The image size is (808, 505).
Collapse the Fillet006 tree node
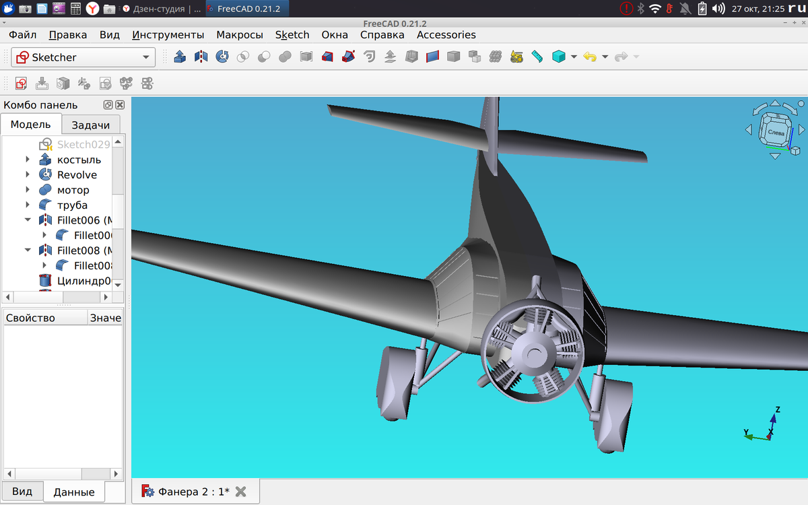click(x=28, y=220)
